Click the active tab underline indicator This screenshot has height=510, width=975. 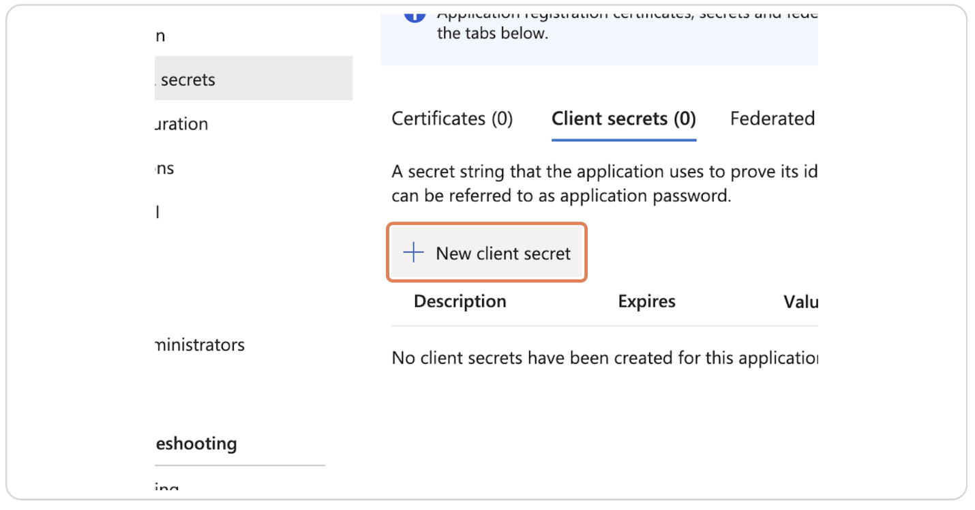(x=623, y=139)
